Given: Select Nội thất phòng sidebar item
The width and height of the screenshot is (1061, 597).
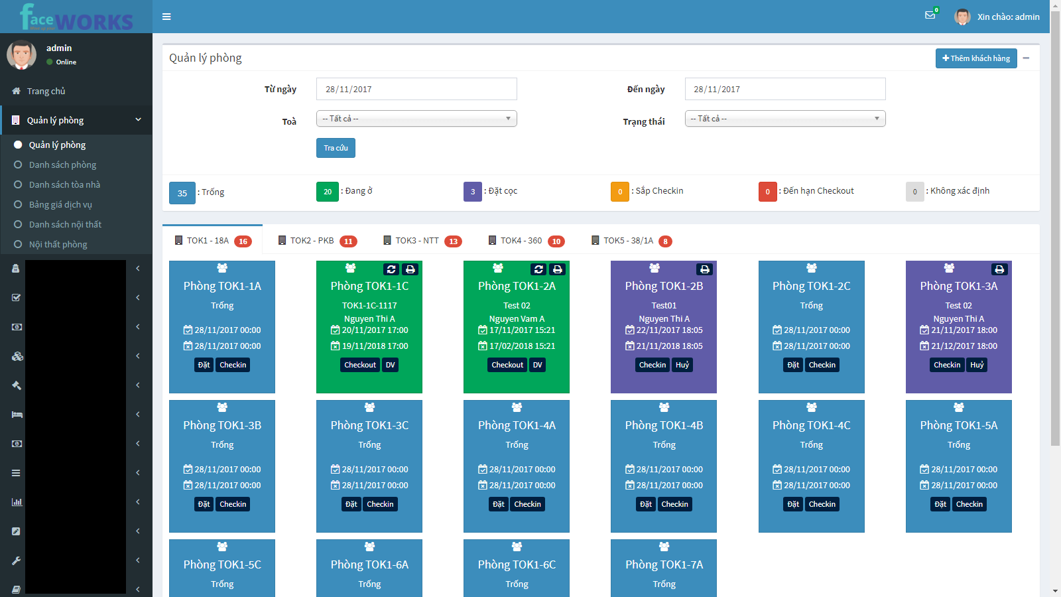Looking at the screenshot, I should point(58,244).
